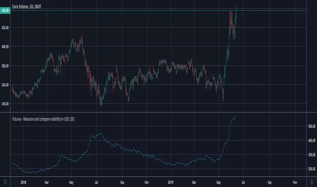
Task: Click the 2018 marker on the time axis
Action: click(x=23, y=182)
